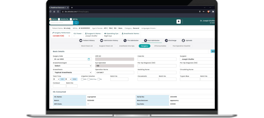Expand the Topical Anesthesia dropdown

pos(72,72)
